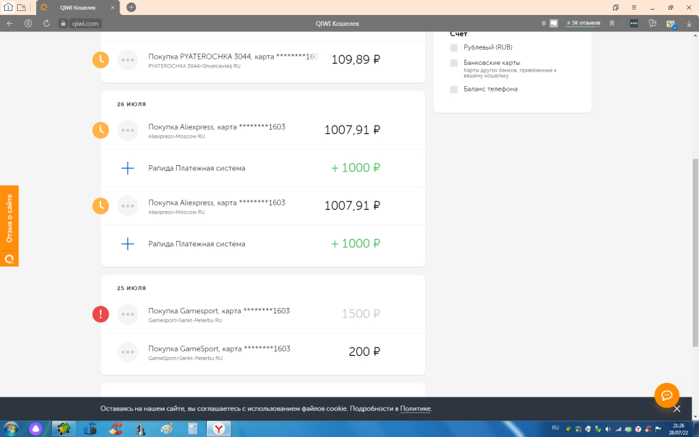Open Yandex Browser taskbar button
699x437 pixels.
218,429
